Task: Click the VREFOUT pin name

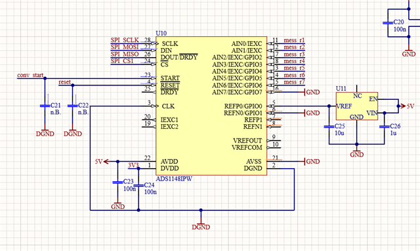Action: (x=247, y=141)
